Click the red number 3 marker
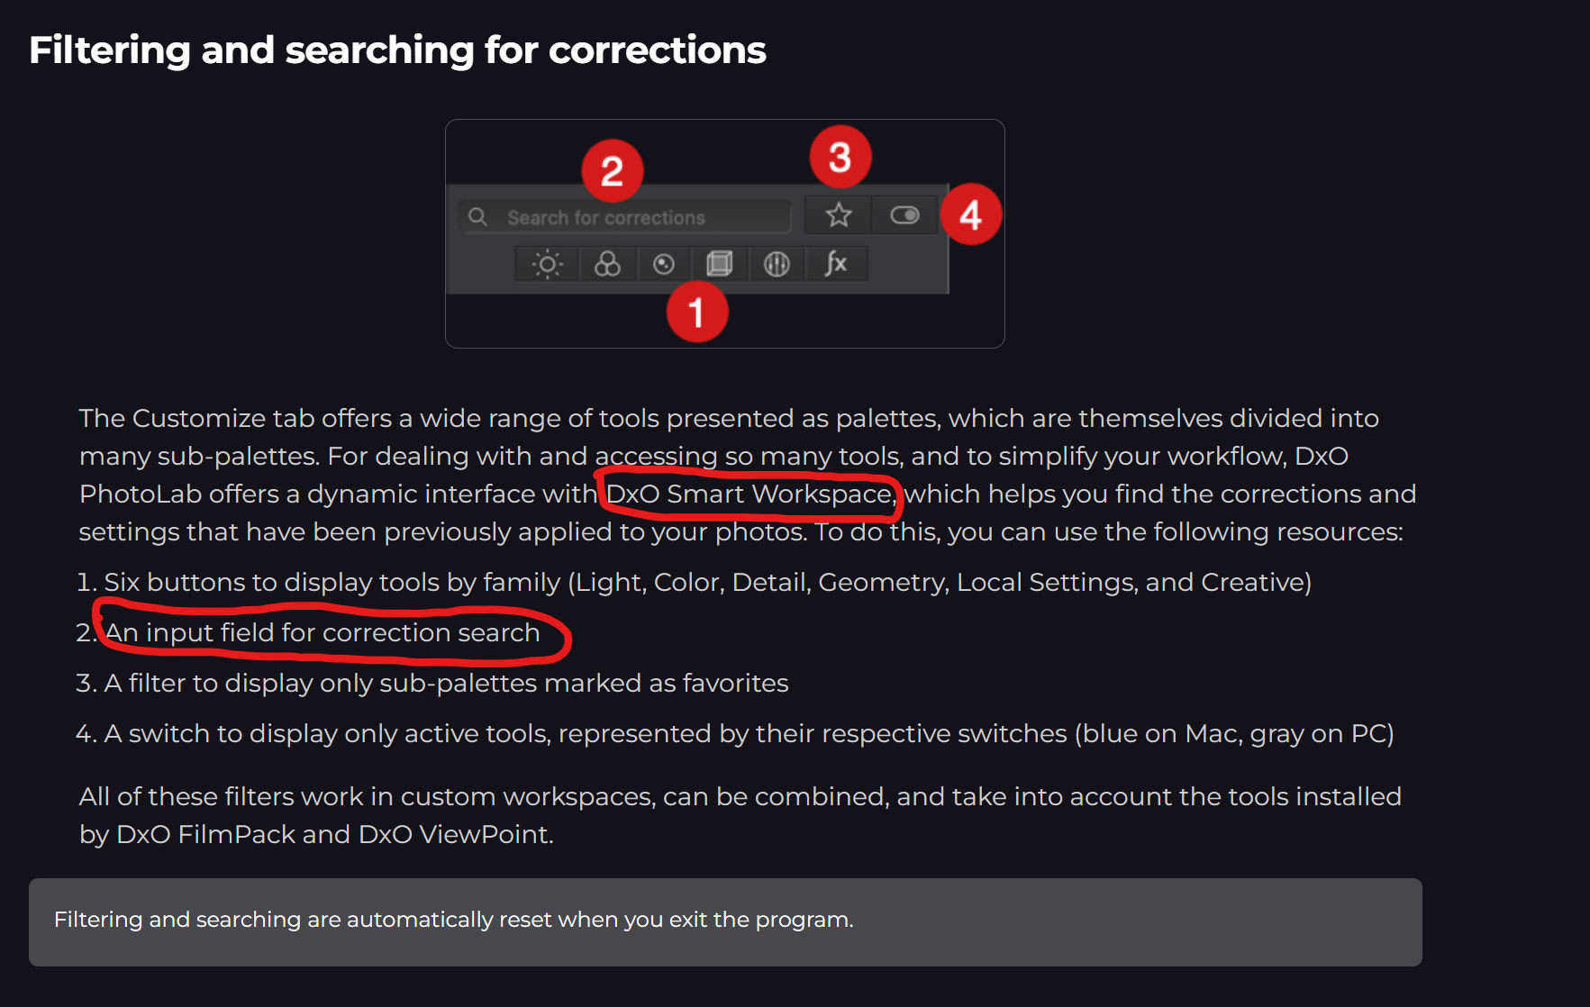The width and height of the screenshot is (1590, 1007). click(x=840, y=157)
